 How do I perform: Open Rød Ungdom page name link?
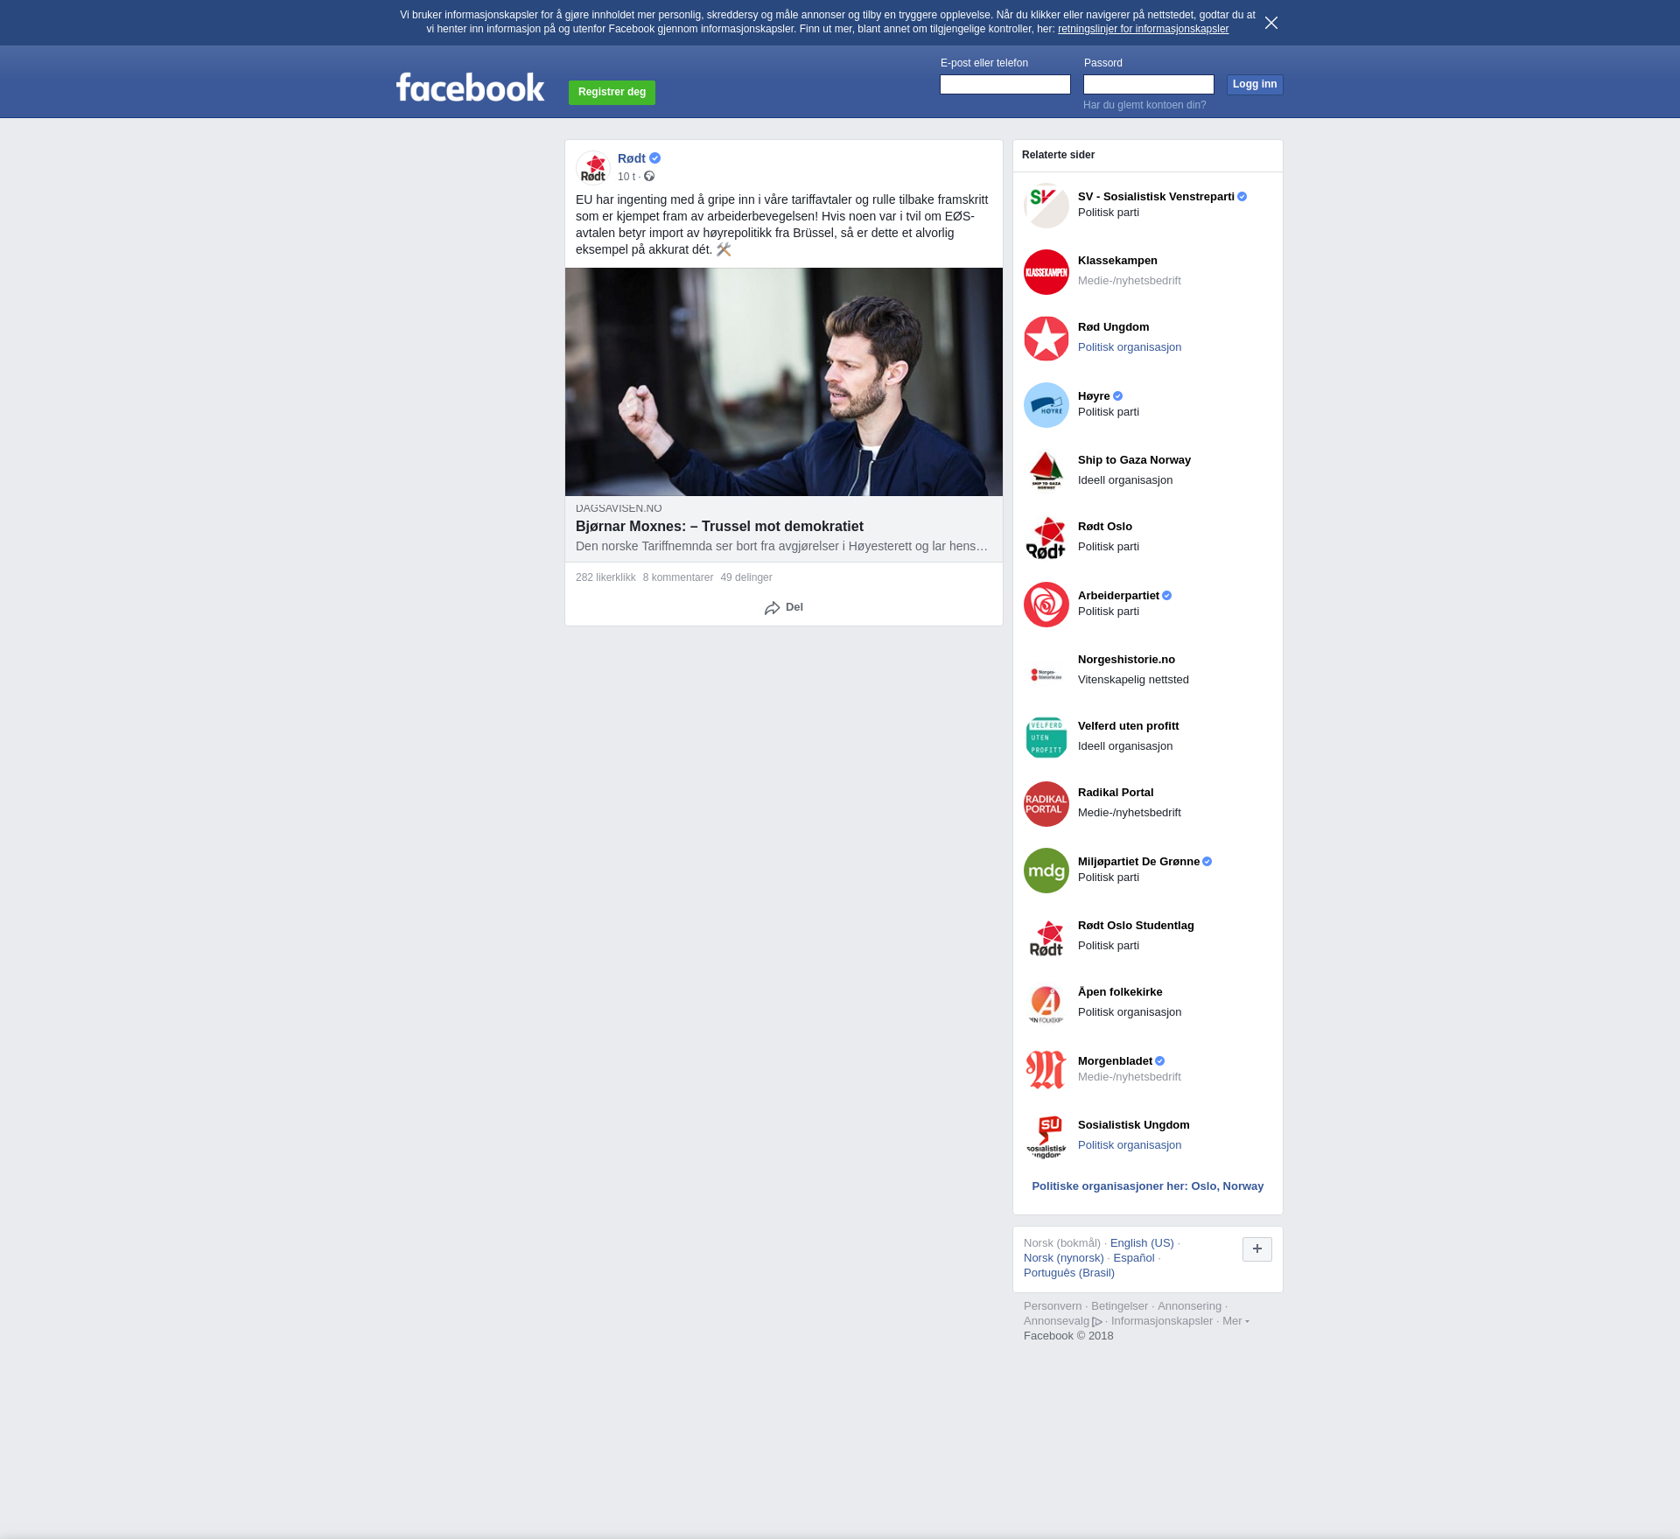pos(1114,327)
